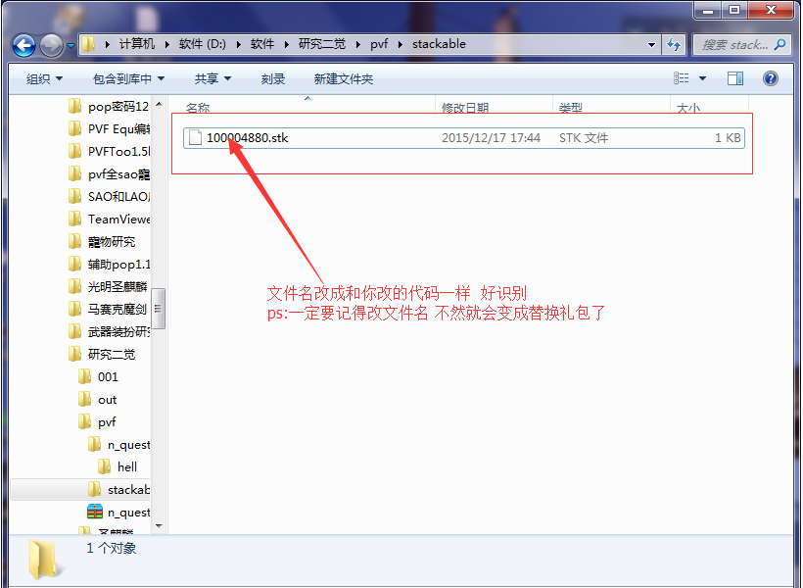
Task: Open the 共享 dropdown menu
Action: point(213,78)
